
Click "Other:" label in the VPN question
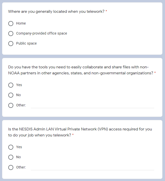click(x=21, y=167)
